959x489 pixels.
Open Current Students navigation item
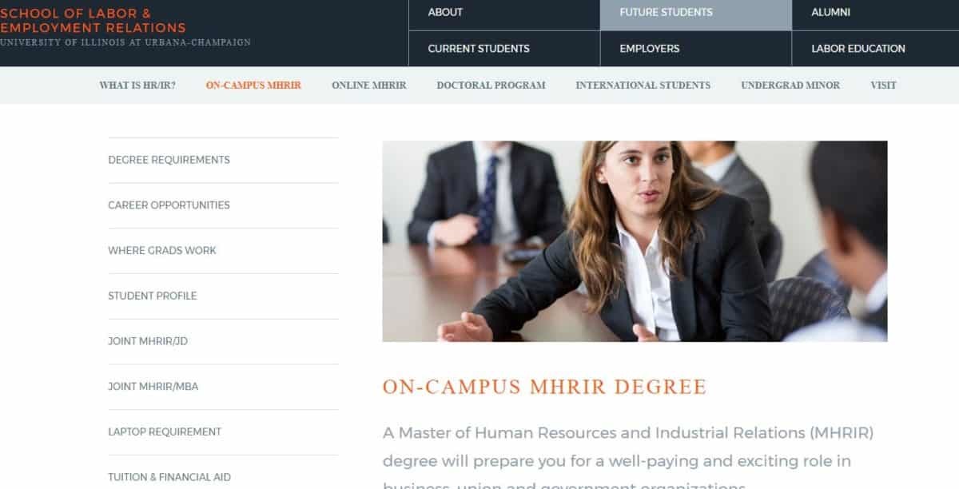(503, 49)
